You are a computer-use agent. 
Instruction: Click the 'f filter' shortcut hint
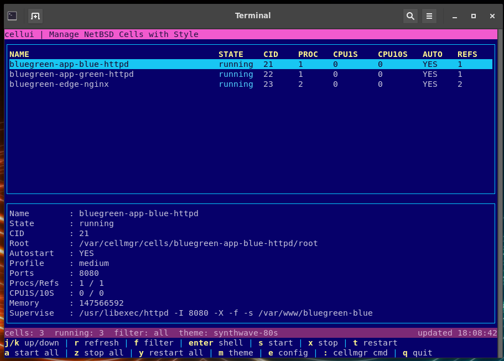pos(154,343)
